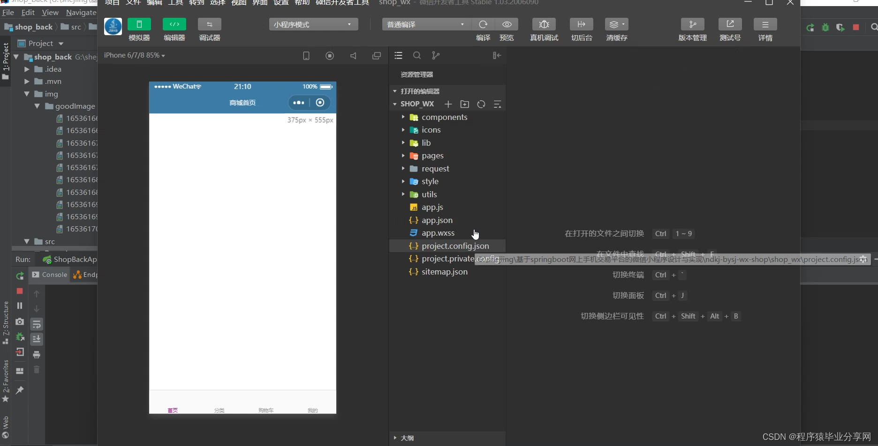This screenshot has width=878, height=446.
Task: Expand the style folder
Action: (x=403, y=181)
